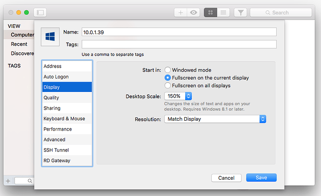This screenshot has height=196, width=321.
Task: Click the Save button
Action: point(261,178)
